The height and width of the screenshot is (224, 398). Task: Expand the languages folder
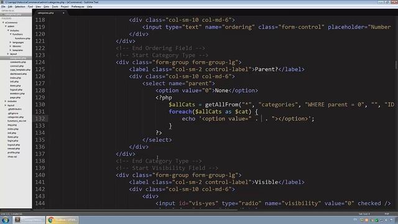pos(11,42)
